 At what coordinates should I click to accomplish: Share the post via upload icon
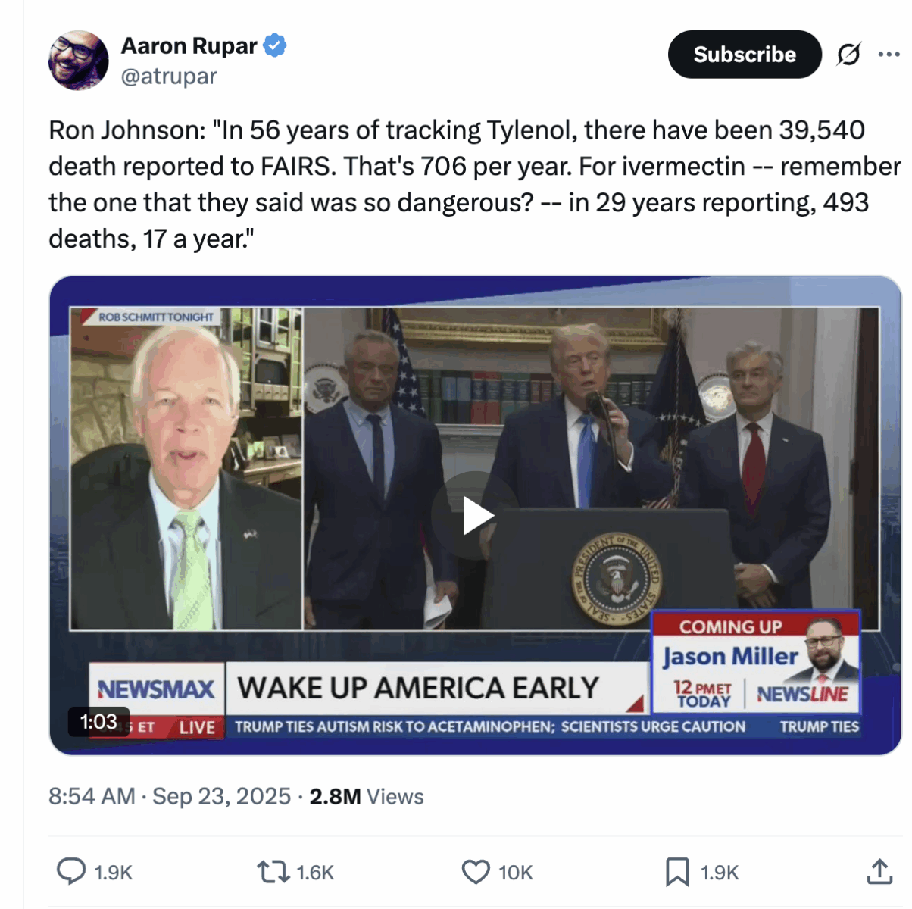[879, 872]
